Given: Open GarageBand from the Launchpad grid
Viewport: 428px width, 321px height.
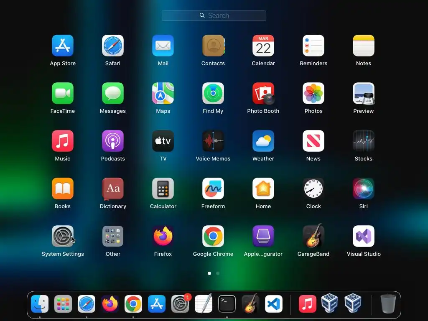Looking at the screenshot, I should pyautogui.click(x=313, y=236).
